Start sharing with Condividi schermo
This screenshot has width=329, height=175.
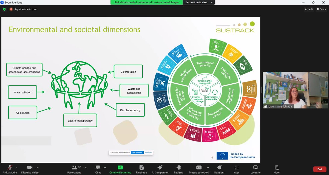[120, 169]
